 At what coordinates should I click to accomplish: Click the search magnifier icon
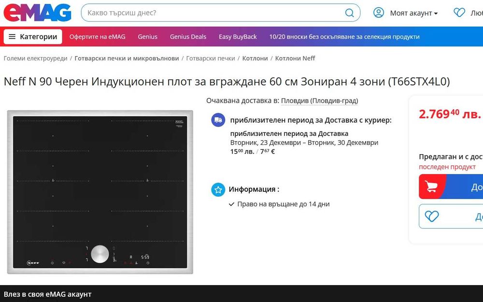(x=349, y=13)
